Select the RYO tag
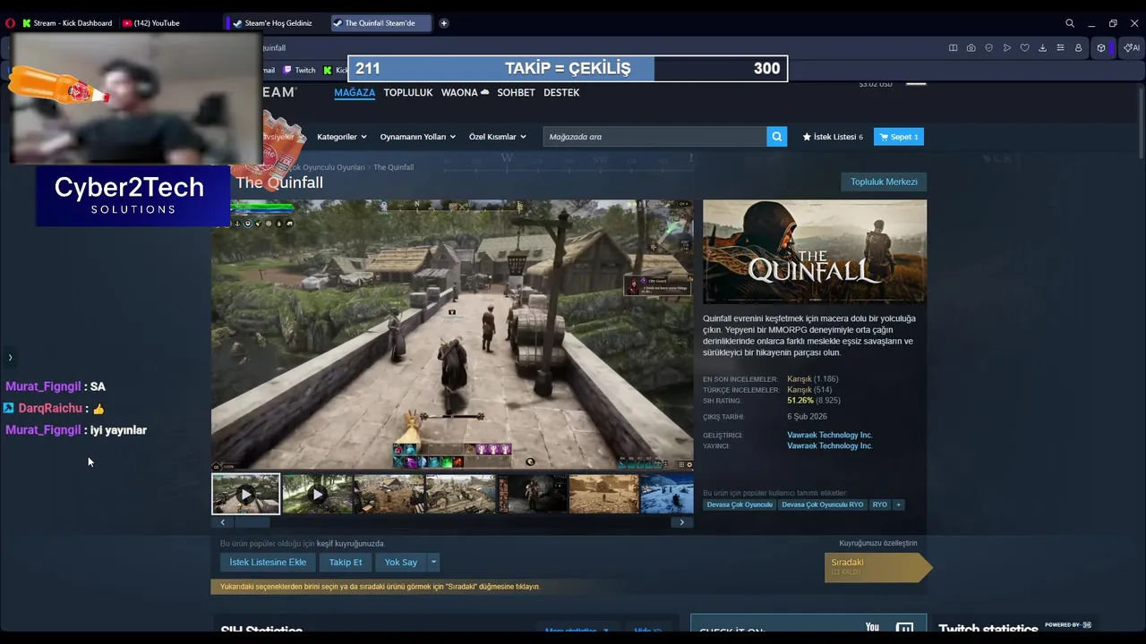 coord(880,504)
